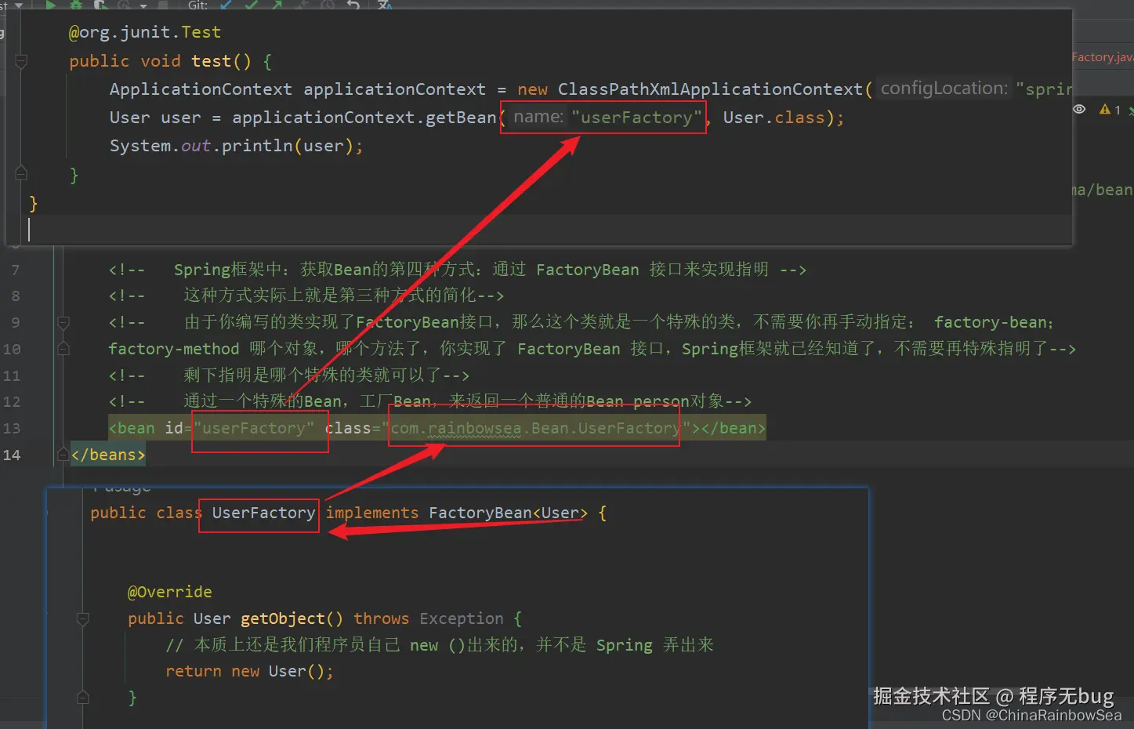1134x729 pixels.
Task: Collapse the comment block starting at line 9
Action: 63,322
